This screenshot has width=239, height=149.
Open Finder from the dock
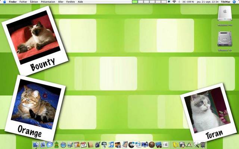coord(36,145)
